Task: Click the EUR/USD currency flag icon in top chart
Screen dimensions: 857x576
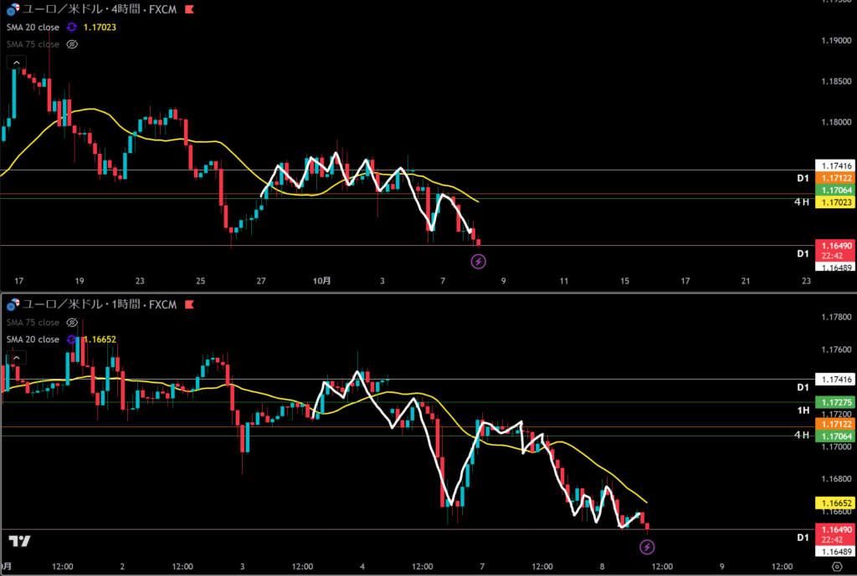Action: point(11,10)
